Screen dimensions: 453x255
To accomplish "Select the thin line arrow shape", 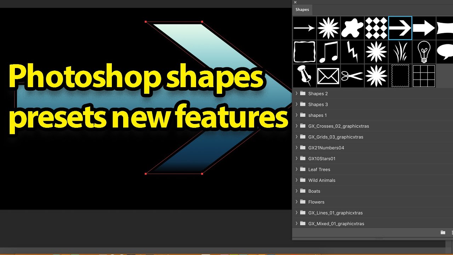I will pos(304,28).
